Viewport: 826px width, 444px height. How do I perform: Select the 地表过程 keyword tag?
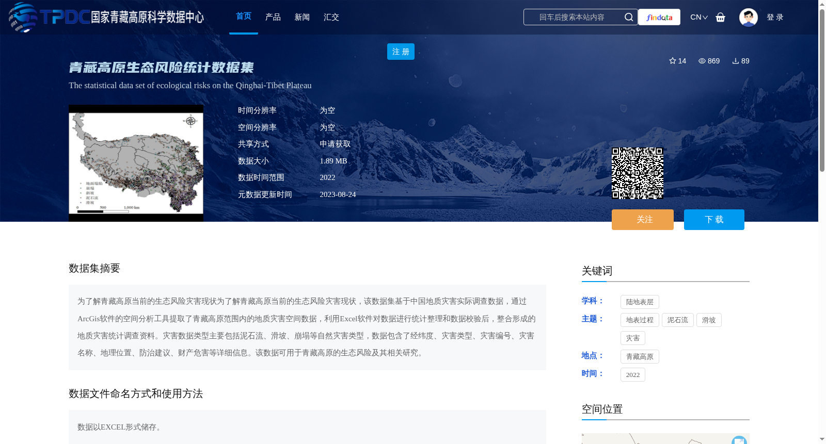pos(640,320)
